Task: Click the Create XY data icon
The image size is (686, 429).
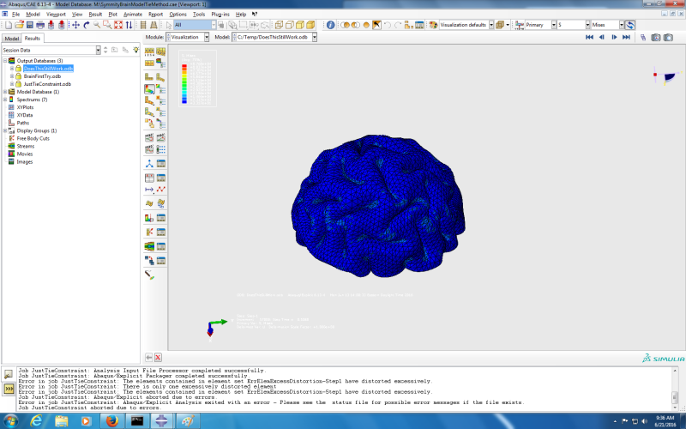Action: [149, 178]
